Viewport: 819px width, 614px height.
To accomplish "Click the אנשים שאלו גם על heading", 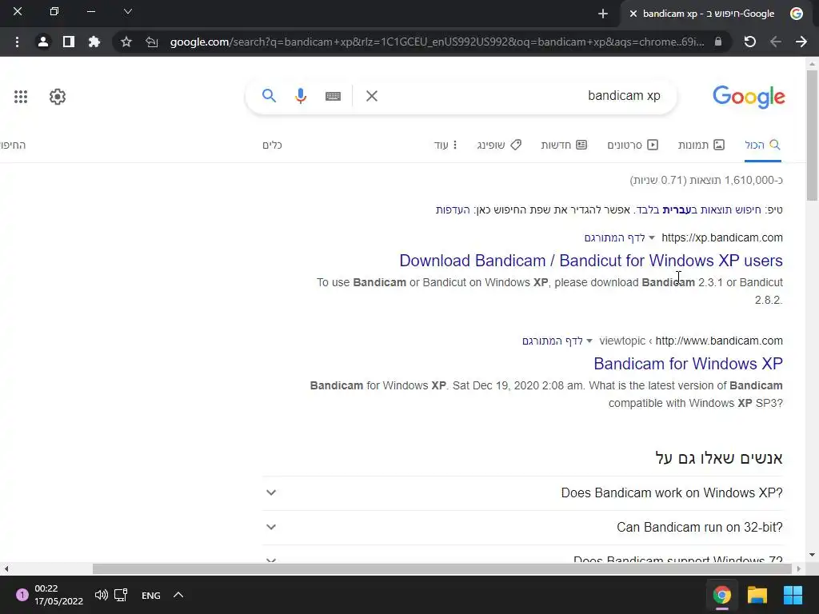I will [x=719, y=458].
